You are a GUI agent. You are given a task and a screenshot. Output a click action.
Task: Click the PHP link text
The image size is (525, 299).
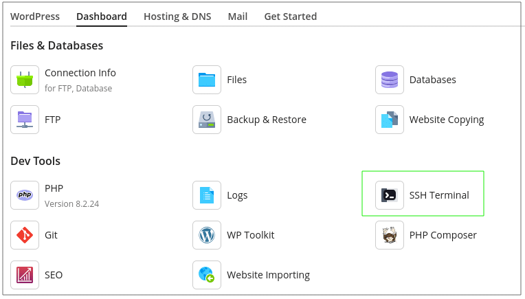(54, 188)
